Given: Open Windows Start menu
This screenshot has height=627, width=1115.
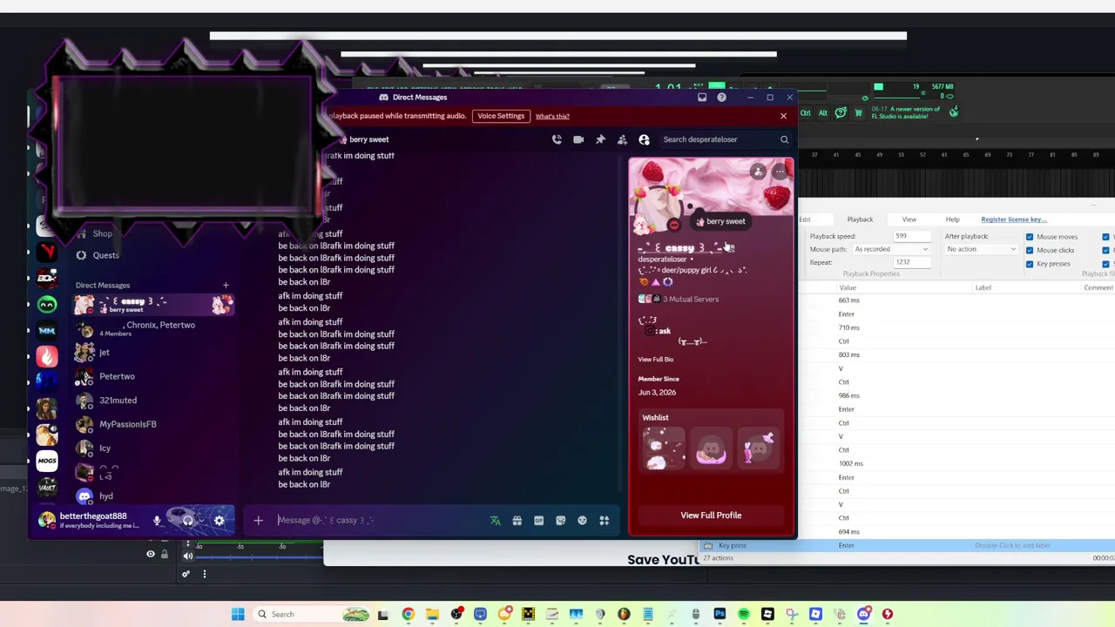Looking at the screenshot, I should coord(238,614).
